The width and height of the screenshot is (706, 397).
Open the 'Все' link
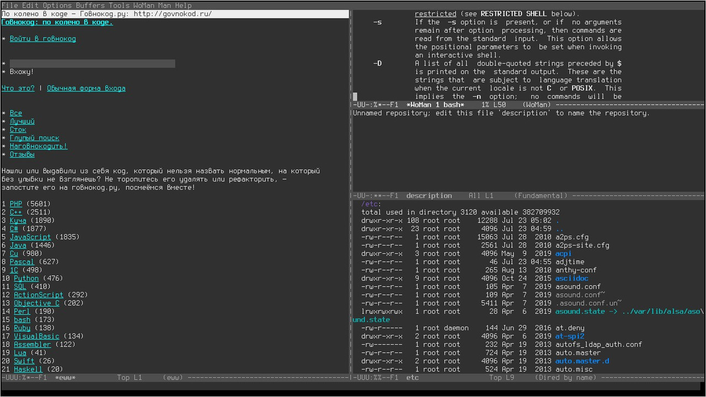[x=16, y=113]
